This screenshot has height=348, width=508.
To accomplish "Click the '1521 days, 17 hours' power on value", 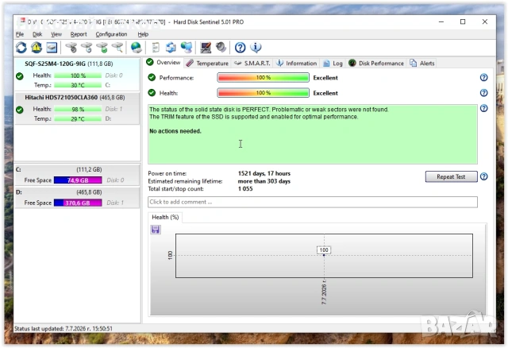I will (x=264, y=173).
